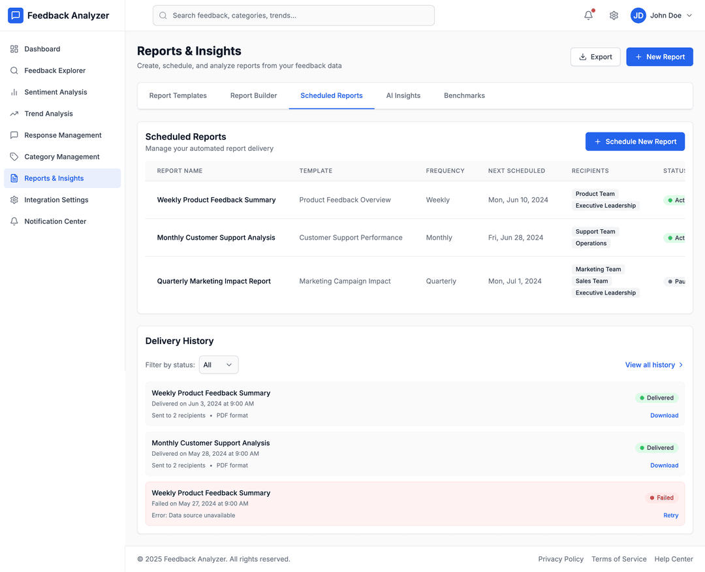Click View all history link
Screen dimensions: 705x572
coord(654,365)
